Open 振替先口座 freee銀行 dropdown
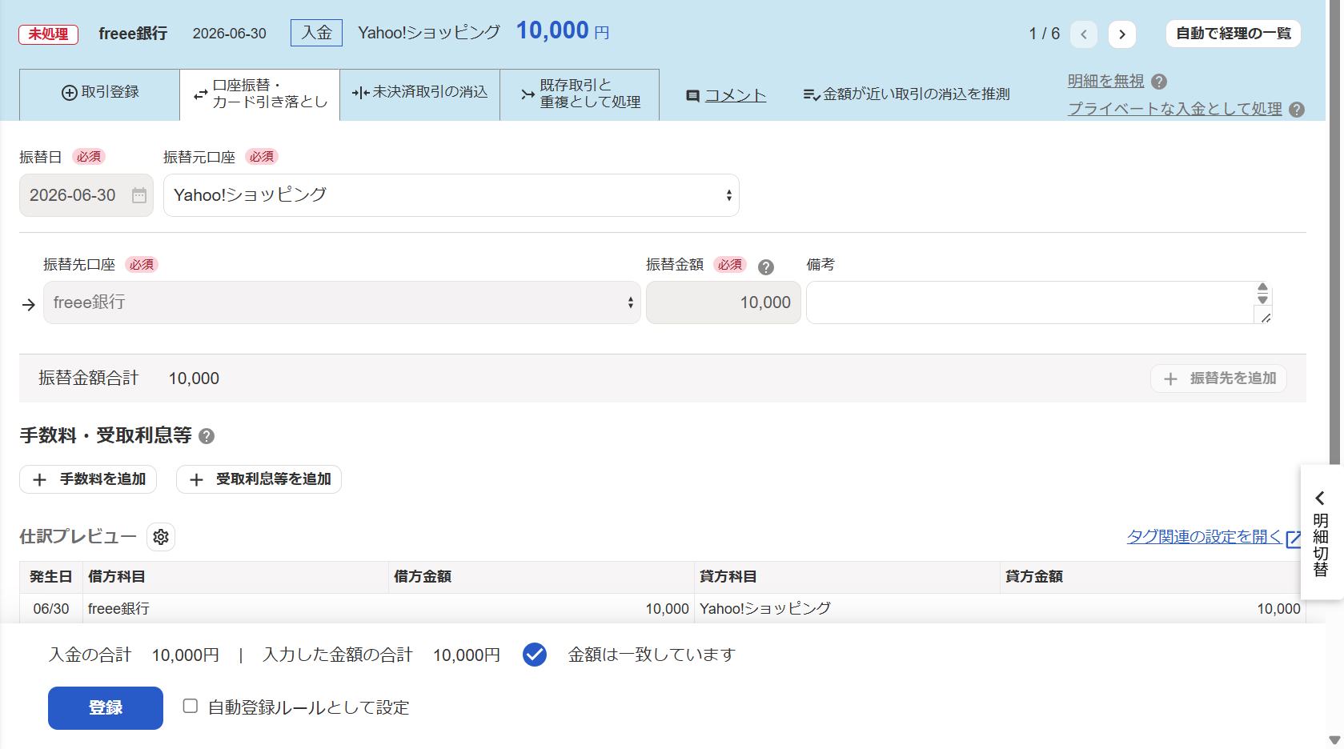The image size is (1344, 749). point(342,302)
